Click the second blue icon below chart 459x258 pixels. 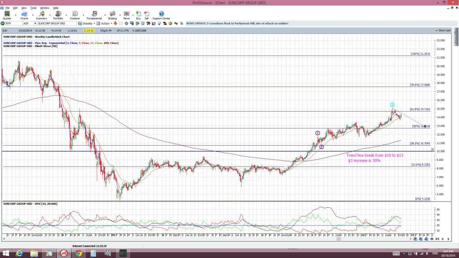coord(420,239)
